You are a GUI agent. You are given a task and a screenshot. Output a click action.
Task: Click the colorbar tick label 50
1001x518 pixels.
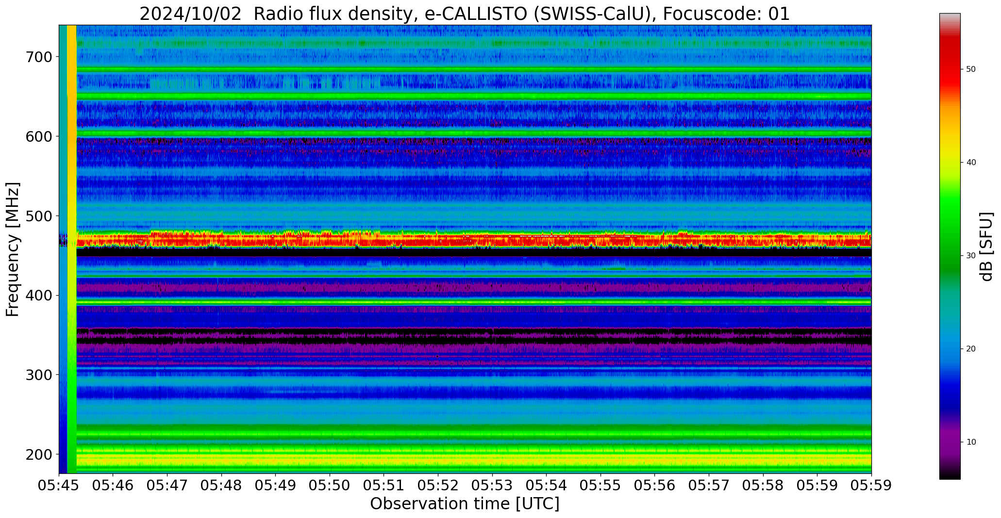(971, 69)
